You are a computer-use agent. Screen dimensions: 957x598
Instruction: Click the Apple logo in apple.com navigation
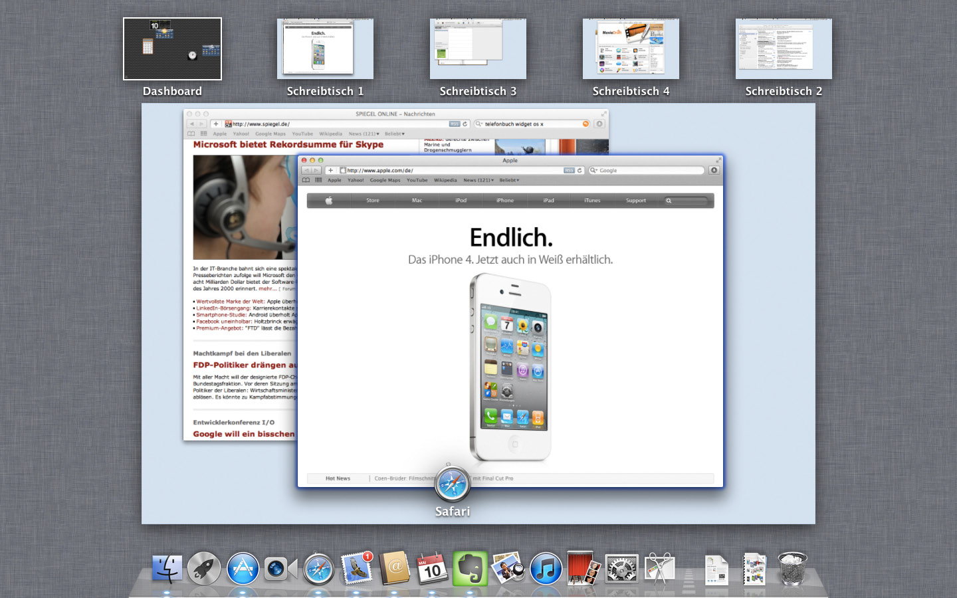[x=329, y=201]
